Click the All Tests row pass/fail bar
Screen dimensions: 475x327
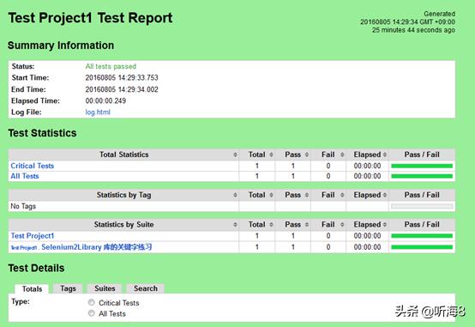point(422,176)
